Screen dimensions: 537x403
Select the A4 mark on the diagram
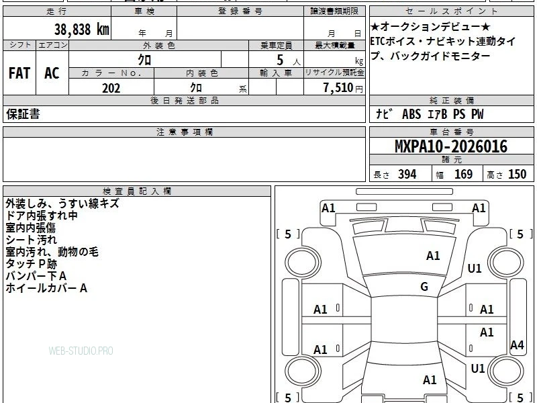(x=517, y=345)
